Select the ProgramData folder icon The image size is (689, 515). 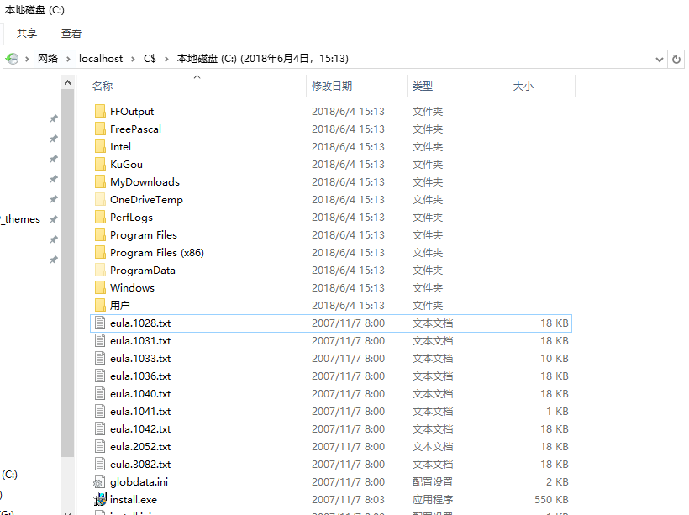100,271
